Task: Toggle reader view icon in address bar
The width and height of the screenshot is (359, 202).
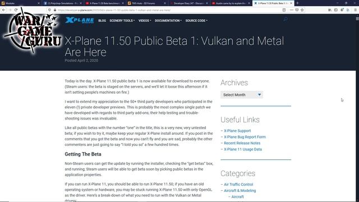Action: pos(284,10)
